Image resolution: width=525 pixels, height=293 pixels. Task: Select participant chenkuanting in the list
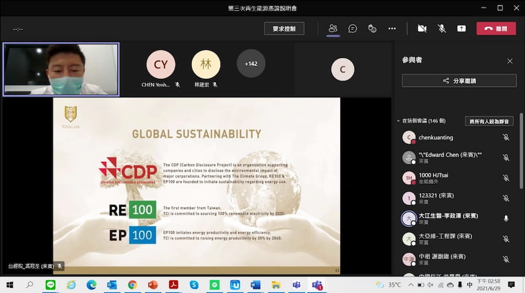[457, 138]
